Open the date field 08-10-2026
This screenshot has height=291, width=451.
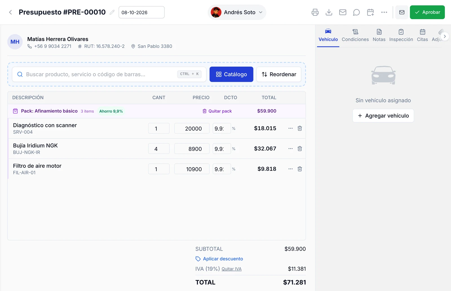click(x=142, y=12)
